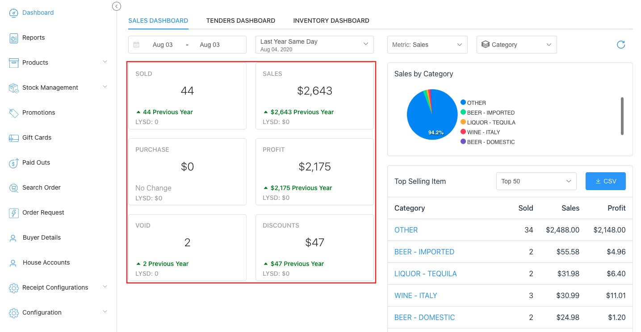Click the Order Request lightning icon
The height and width of the screenshot is (332, 641).
coord(13,213)
